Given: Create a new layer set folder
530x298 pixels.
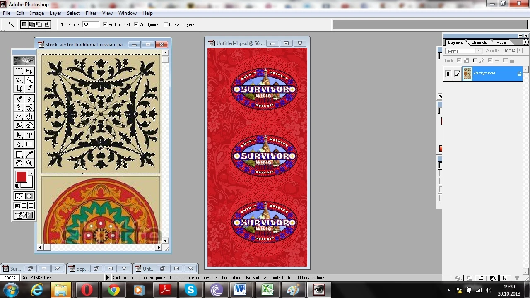Looking at the screenshot, I should pos(481,278).
